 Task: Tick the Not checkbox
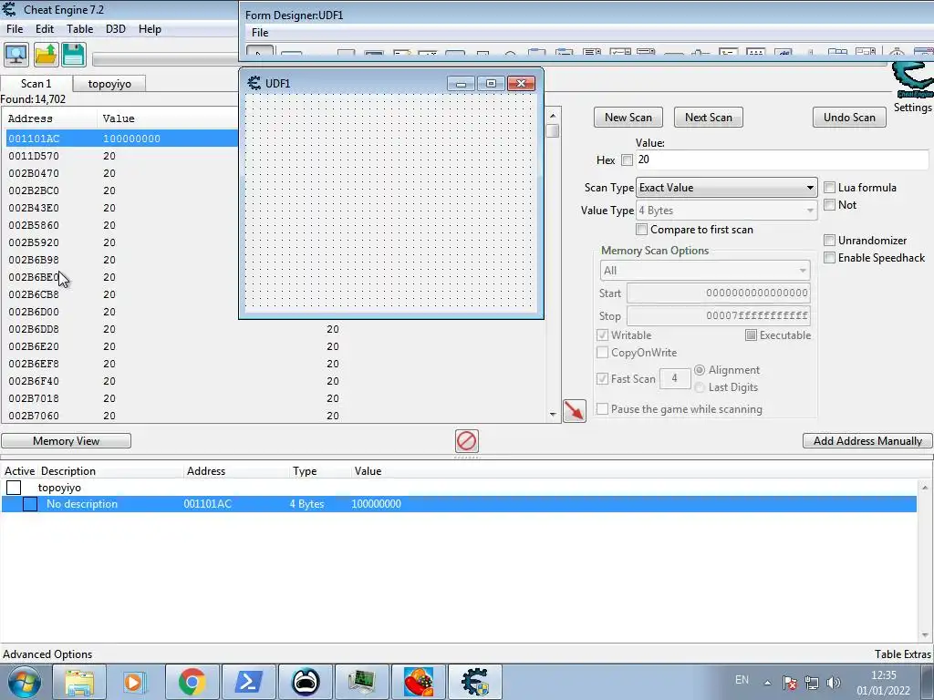click(829, 205)
